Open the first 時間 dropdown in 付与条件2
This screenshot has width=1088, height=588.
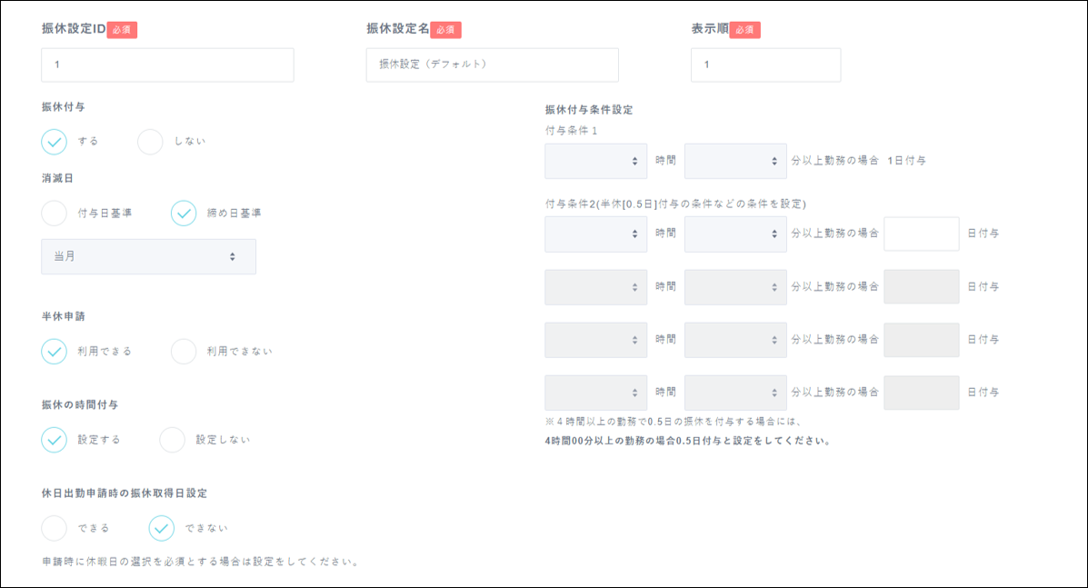(x=595, y=234)
